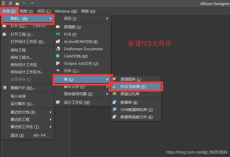Expand the 最近的工程 submenu
The image size is (230, 157).
[x=28, y=120]
